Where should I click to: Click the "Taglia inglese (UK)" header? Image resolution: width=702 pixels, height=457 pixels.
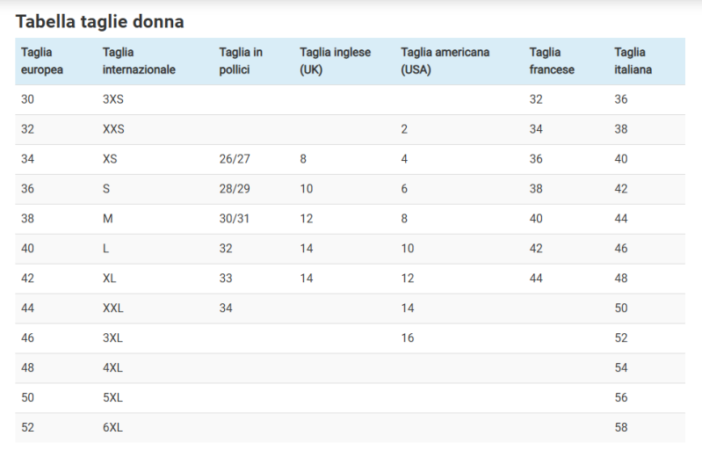tap(335, 61)
